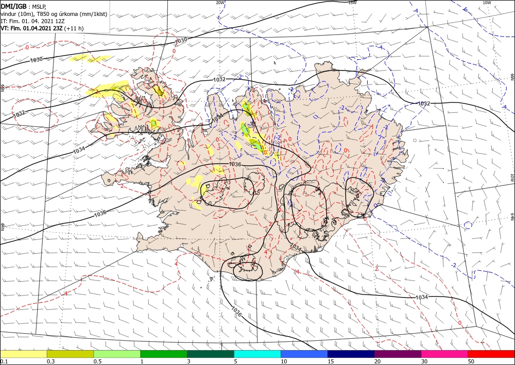515x365 pixels.
Task: Click the red 50+ legend swatch
Action: point(491,354)
